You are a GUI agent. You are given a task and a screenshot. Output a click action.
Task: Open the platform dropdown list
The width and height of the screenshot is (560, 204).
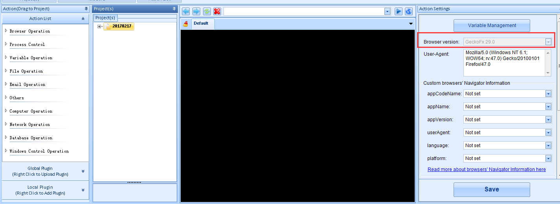click(x=548, y=158)
